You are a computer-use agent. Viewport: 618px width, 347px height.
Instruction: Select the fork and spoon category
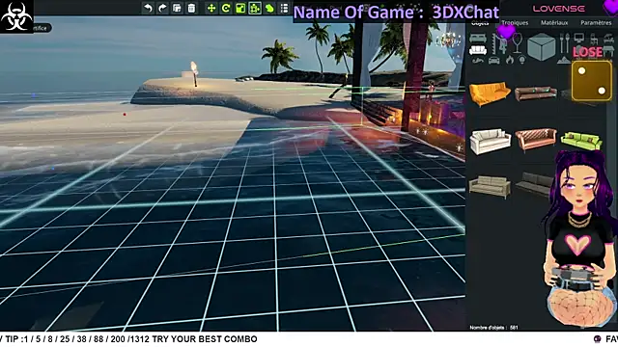[565, 43]
